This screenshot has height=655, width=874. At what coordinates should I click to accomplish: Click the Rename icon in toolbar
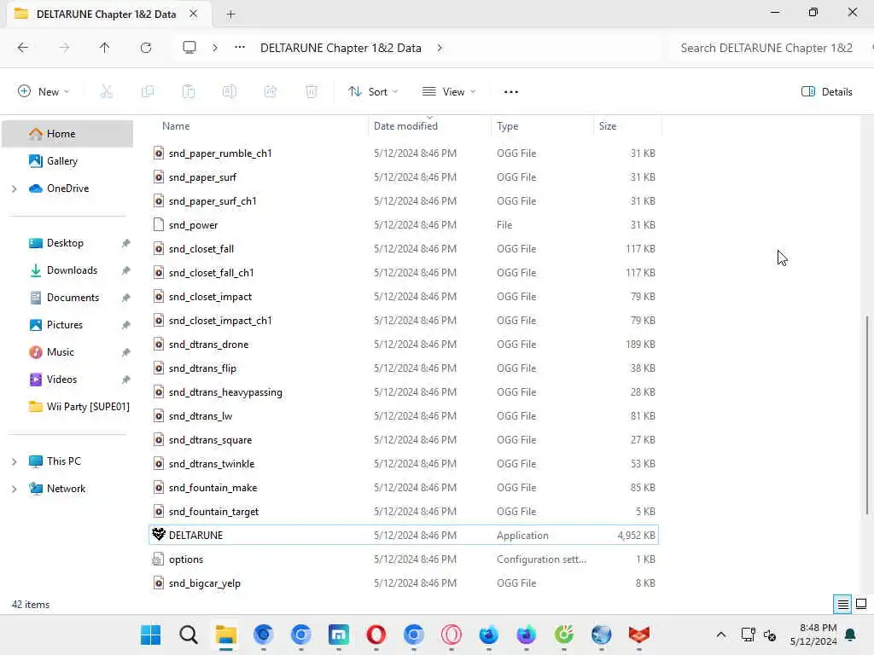click(230, 92)
